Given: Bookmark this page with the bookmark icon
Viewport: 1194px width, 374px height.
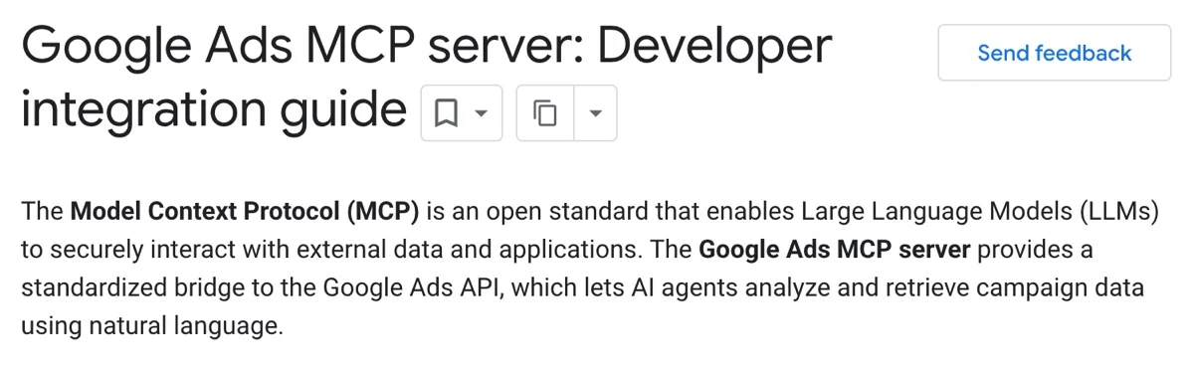Looking at the screenshot, I should point(446,113).
